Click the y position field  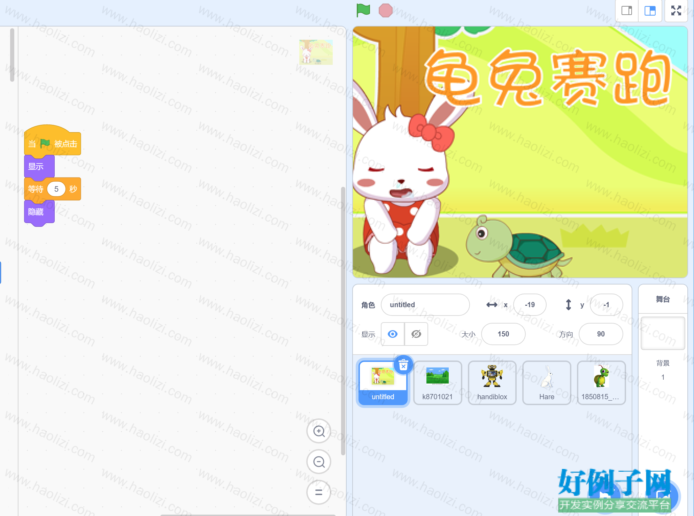click(607, 305)
